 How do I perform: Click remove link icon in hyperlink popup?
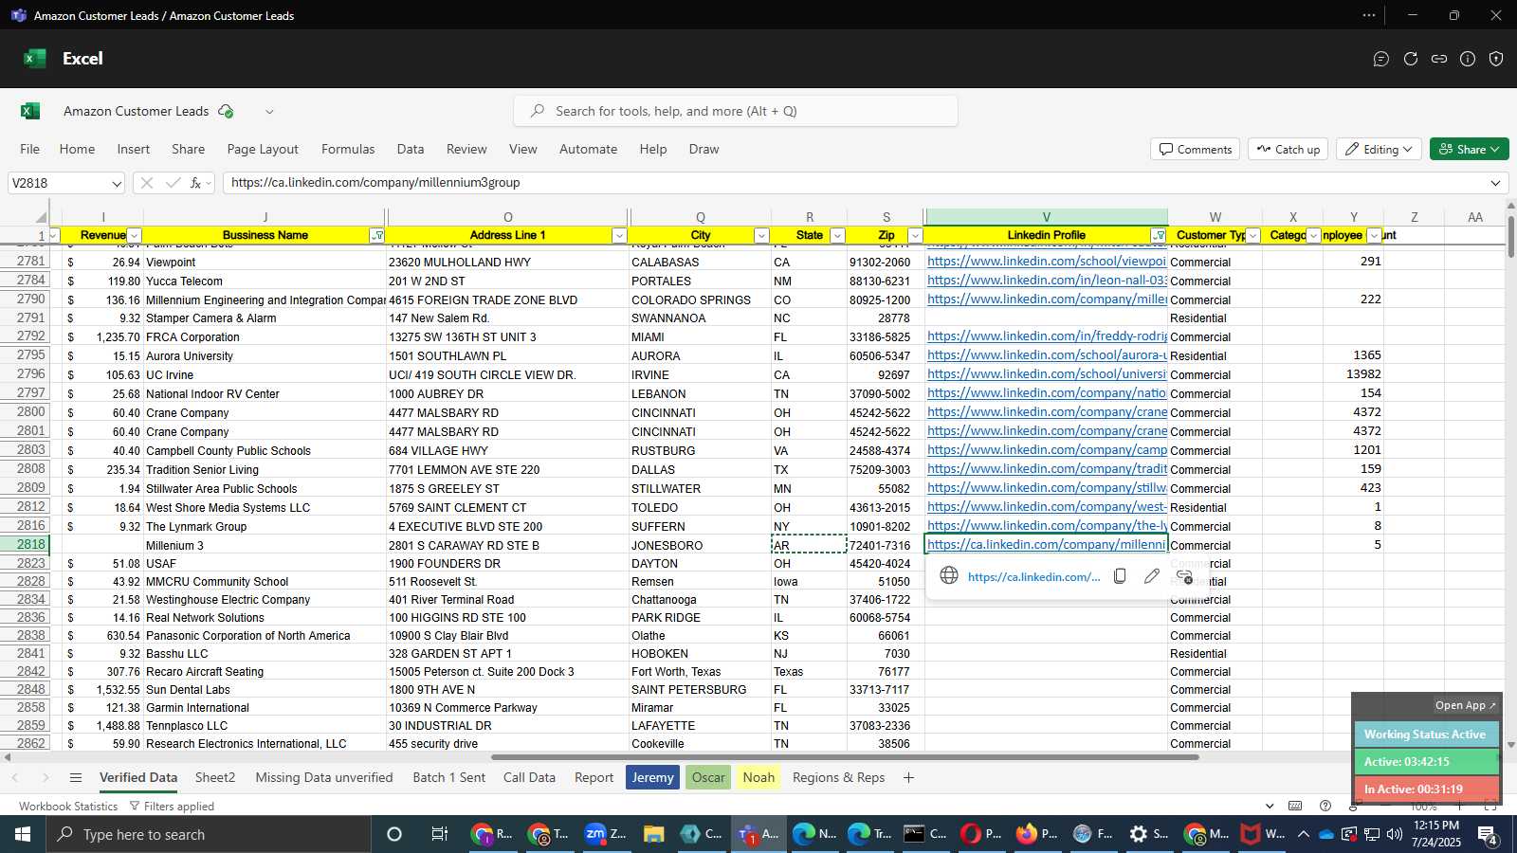coord(1184,576)
